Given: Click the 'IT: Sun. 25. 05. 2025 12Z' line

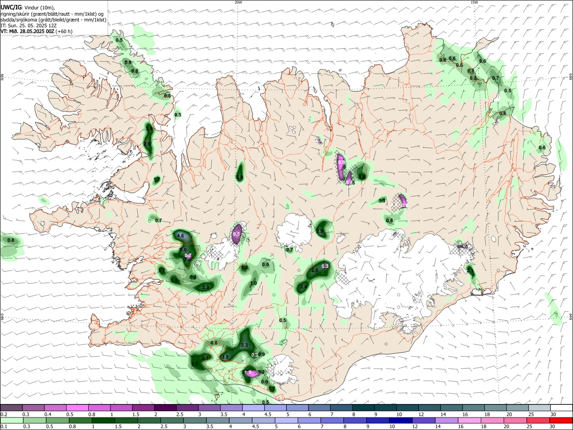Looking at the screenshot, I should point(29,26).
